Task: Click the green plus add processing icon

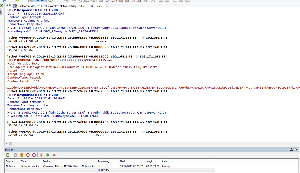Action: coord(48,155)
